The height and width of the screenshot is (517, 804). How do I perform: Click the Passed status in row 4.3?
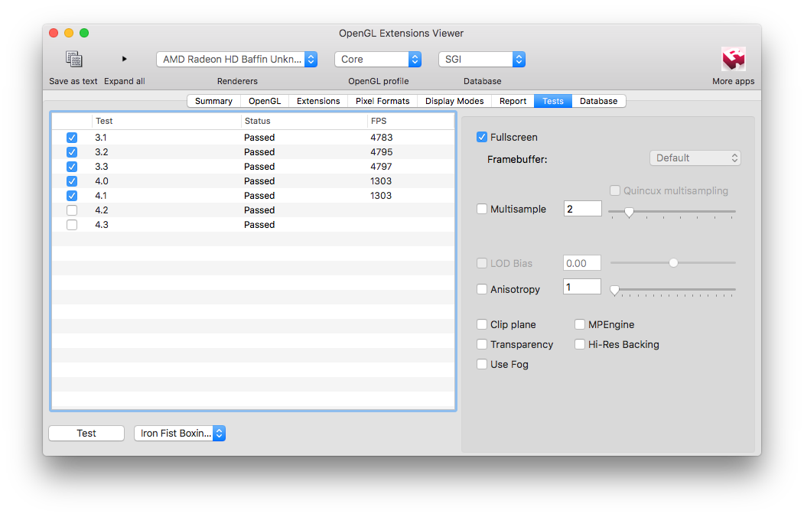tap(259, 225)
